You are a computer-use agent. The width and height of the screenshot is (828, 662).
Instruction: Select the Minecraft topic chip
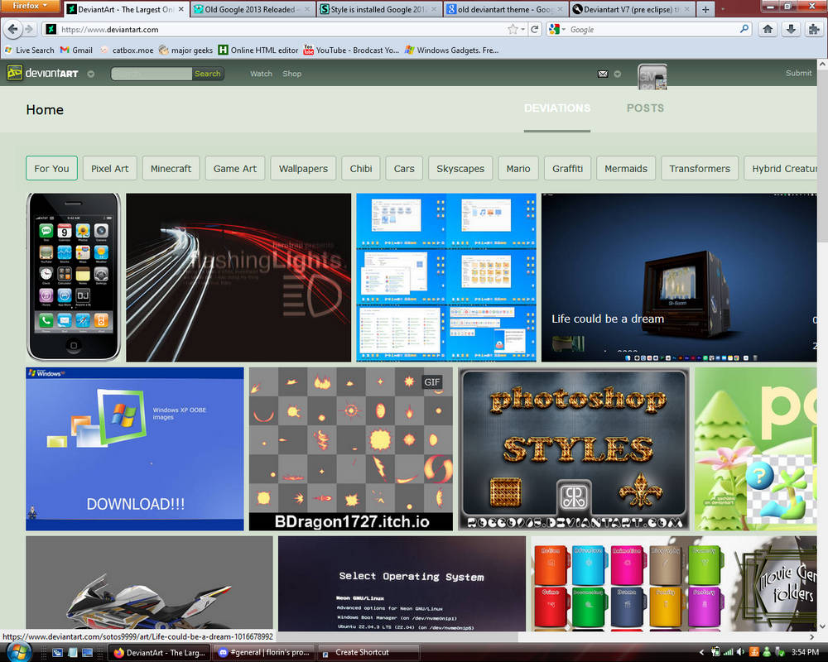pos(171,169)
